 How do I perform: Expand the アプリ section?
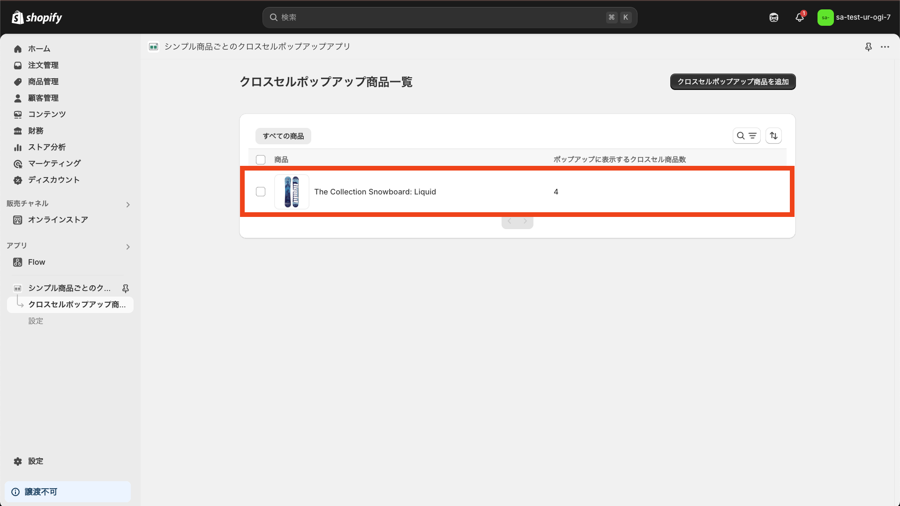coord(127,247)
